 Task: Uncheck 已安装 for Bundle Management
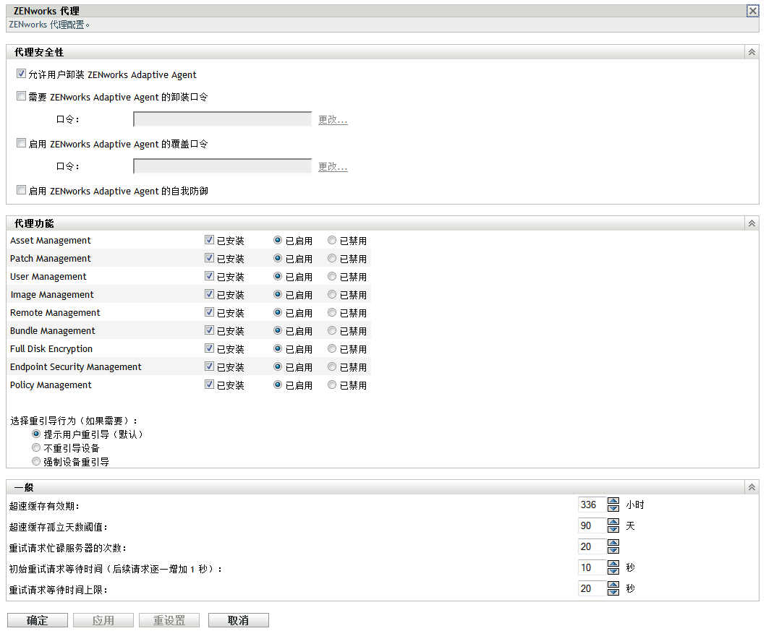click(x=209, y=330)
